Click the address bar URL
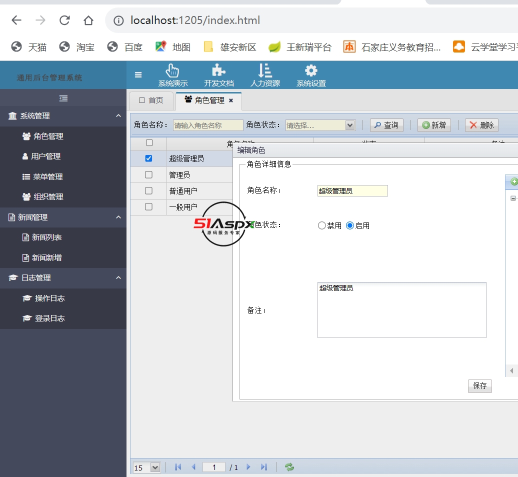The image size is (518, 477). tap(195, 20)
